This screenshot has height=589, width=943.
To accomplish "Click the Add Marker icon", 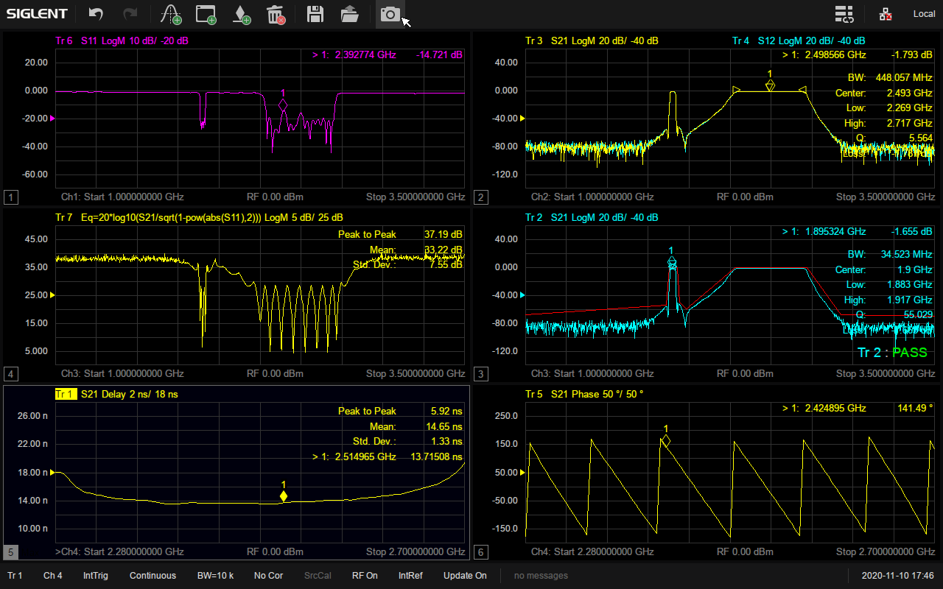I will point(241,14).
